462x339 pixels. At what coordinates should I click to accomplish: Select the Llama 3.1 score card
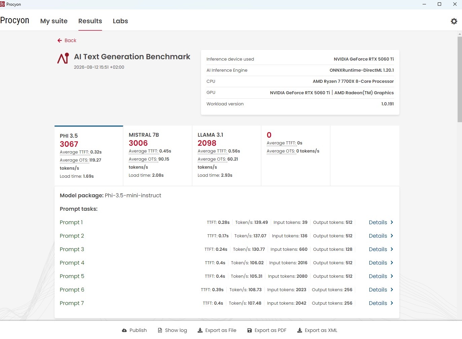pos(227,156)
